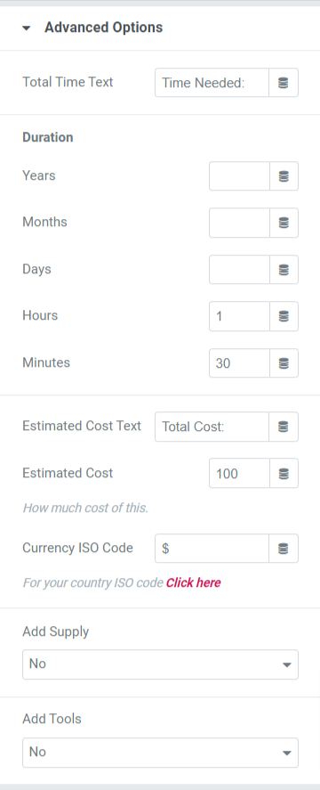Follow the Click here ISO code link
320x790 pixels.
pyautogui.click(x=193, y=582)
